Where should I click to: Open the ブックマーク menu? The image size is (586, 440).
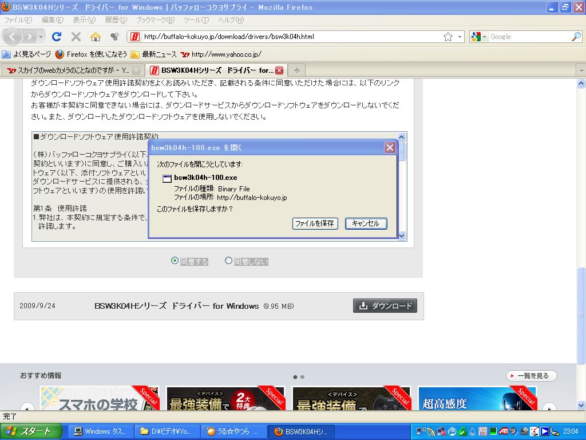click(155, 20)
